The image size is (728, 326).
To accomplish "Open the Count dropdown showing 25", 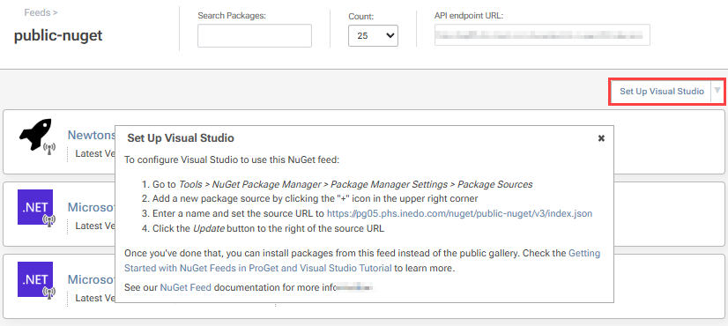I will (373, 35).
